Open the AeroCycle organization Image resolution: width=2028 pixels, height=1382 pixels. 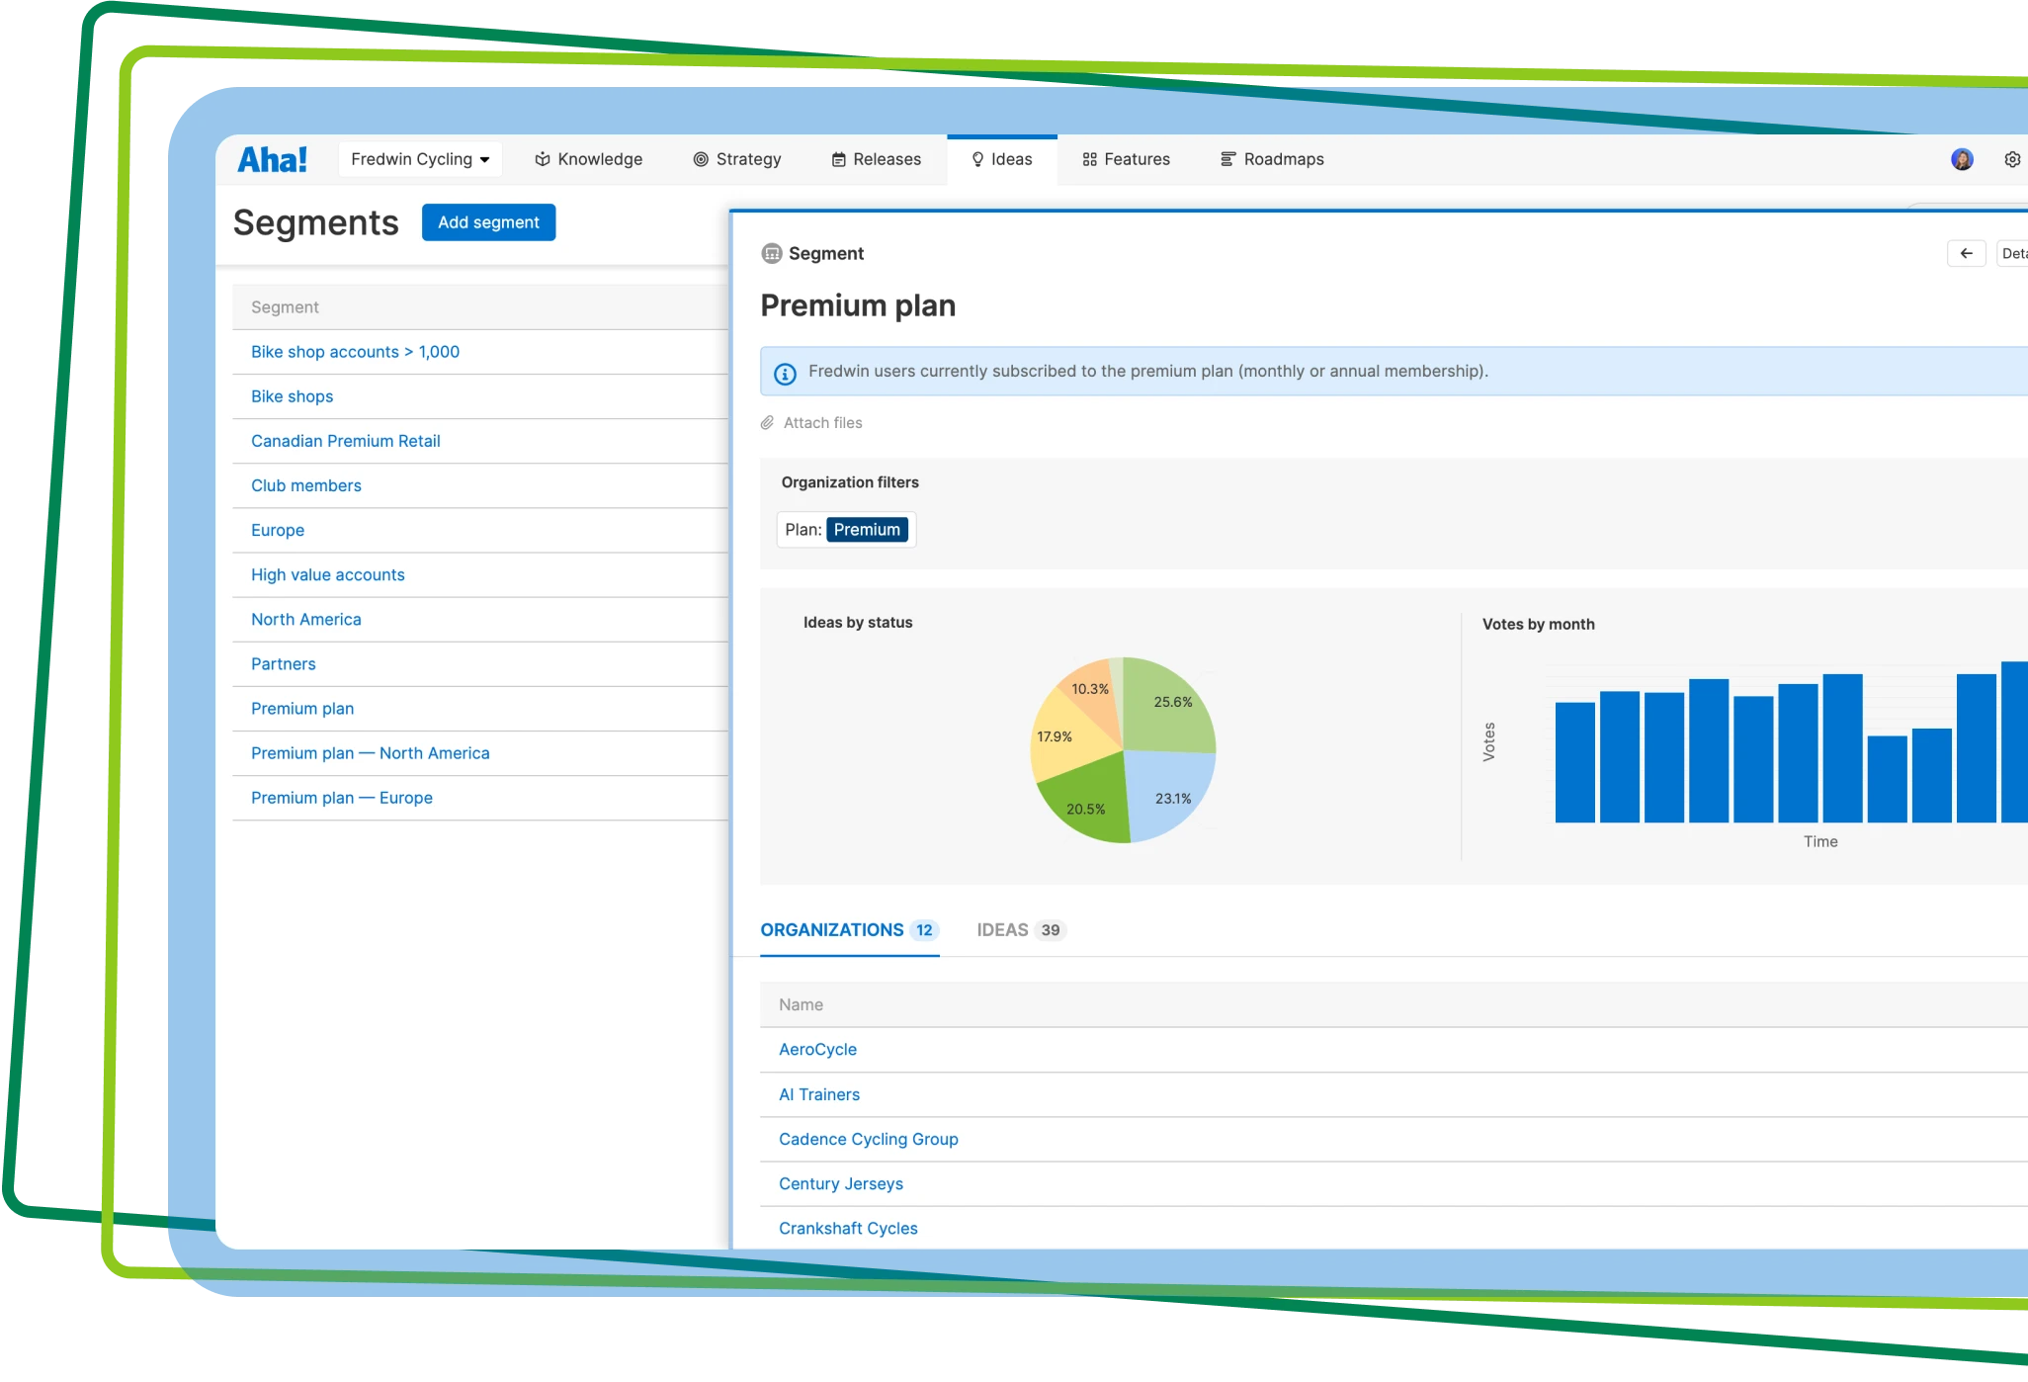[x=817, y=1049]
